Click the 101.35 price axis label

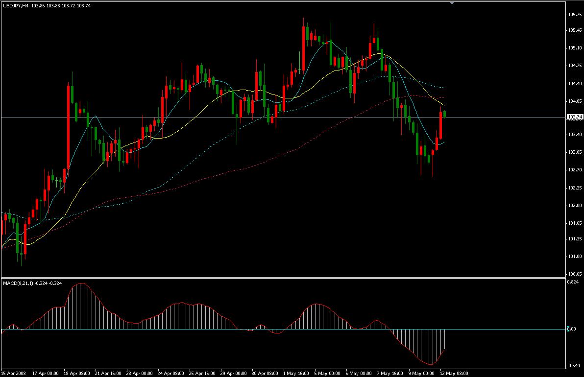coord(575,239)
